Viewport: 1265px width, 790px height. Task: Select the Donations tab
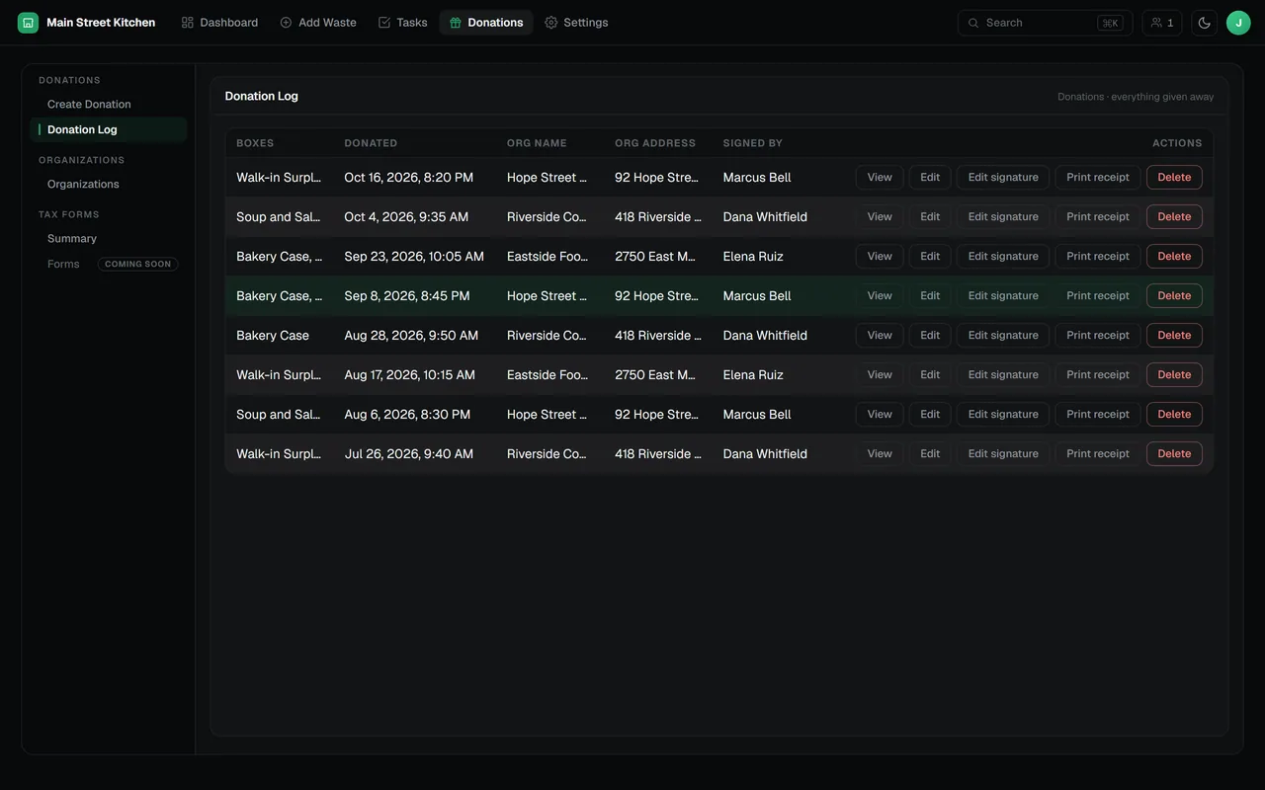(486, 23)
